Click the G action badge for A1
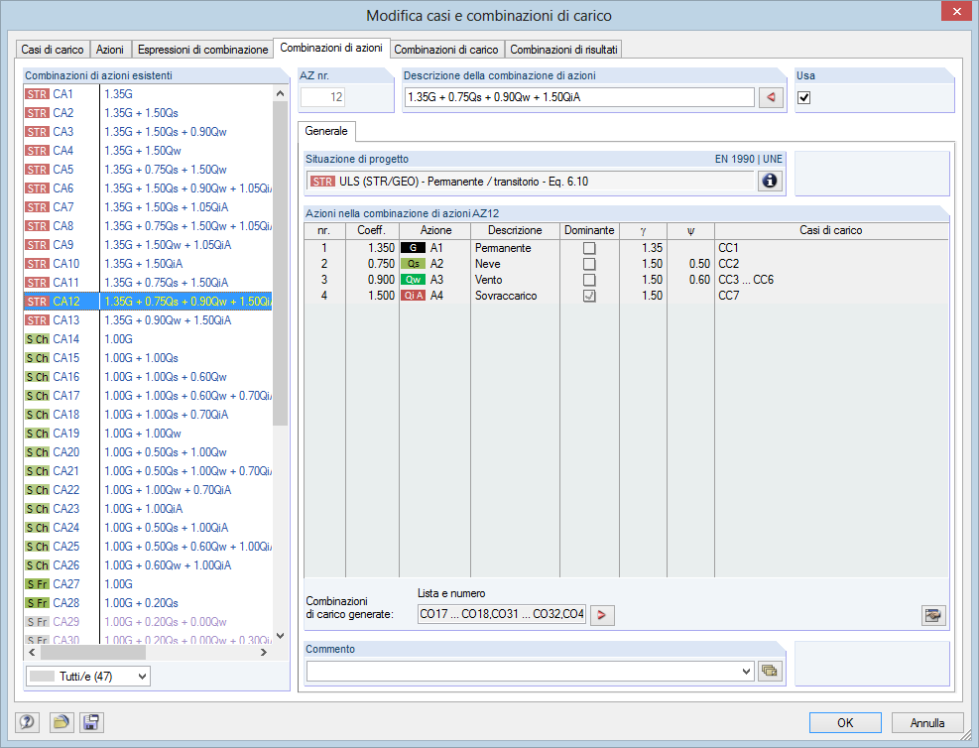The image size is (979, 748). pyautogui.click(x=413, y=248)
